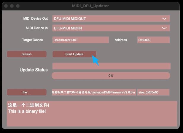Click inside the binary file message log

pyautogui.click(x=92, y=118)
